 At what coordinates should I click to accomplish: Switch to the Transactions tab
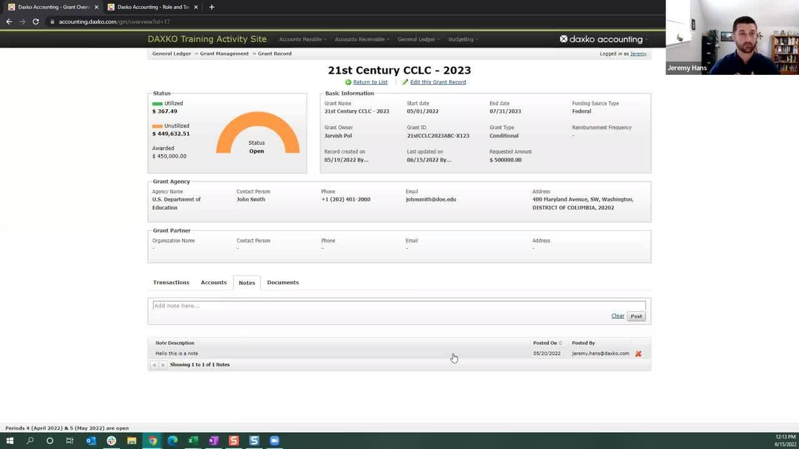(171, 282)
